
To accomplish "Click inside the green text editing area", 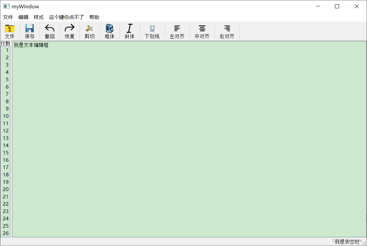I will point(189,139).
